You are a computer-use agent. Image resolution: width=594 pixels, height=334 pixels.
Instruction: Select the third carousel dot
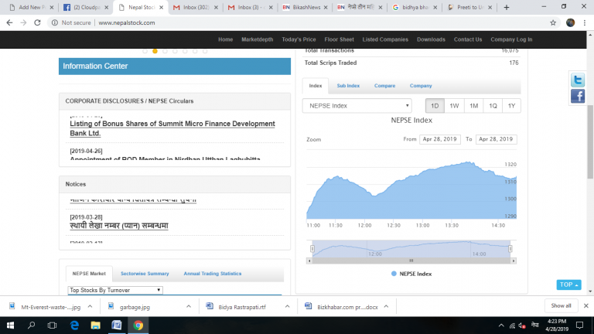165,51
